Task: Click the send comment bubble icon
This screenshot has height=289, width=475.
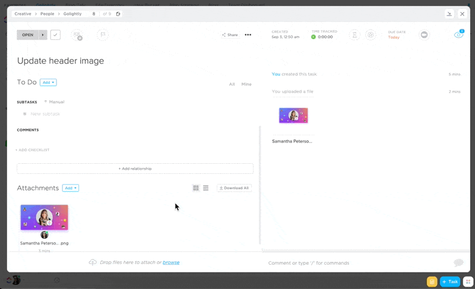Action: pyautogui.click(x=458, y=262)
